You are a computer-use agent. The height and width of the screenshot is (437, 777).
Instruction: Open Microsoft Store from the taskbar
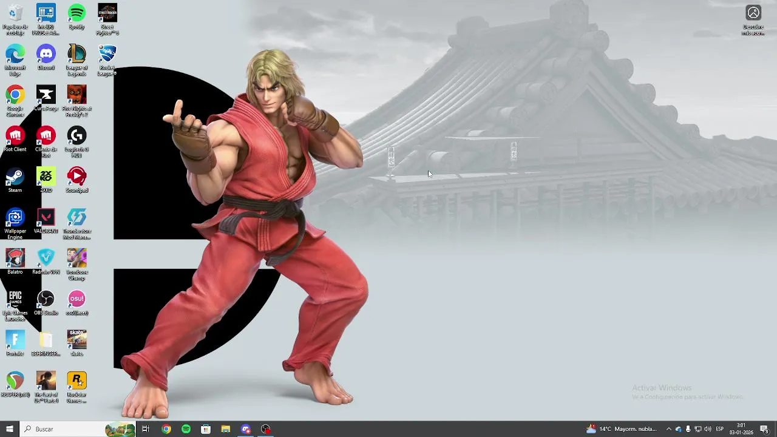pos(206,429)
